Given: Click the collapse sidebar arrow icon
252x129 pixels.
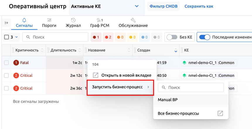Looking at the screenshot, I should pos(6,23).
